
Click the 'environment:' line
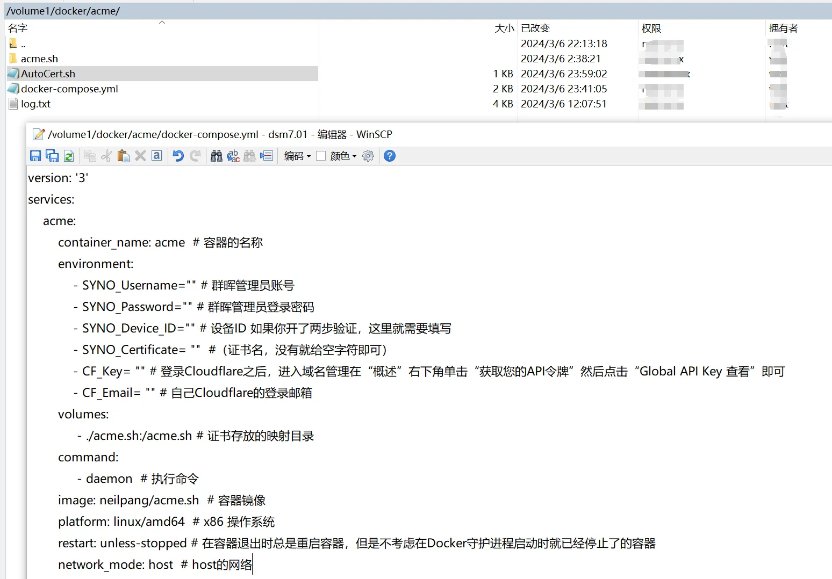[96, 264]
